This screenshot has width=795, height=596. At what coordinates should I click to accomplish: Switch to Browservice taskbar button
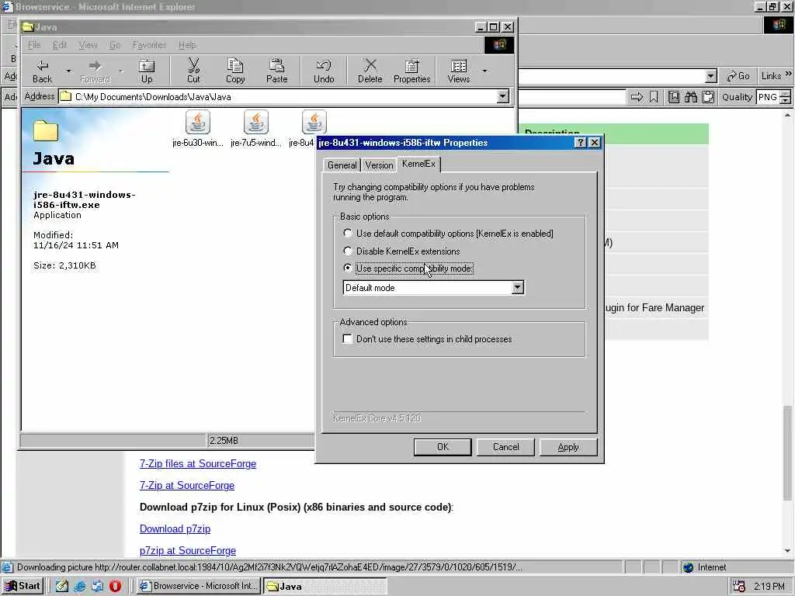199,586
